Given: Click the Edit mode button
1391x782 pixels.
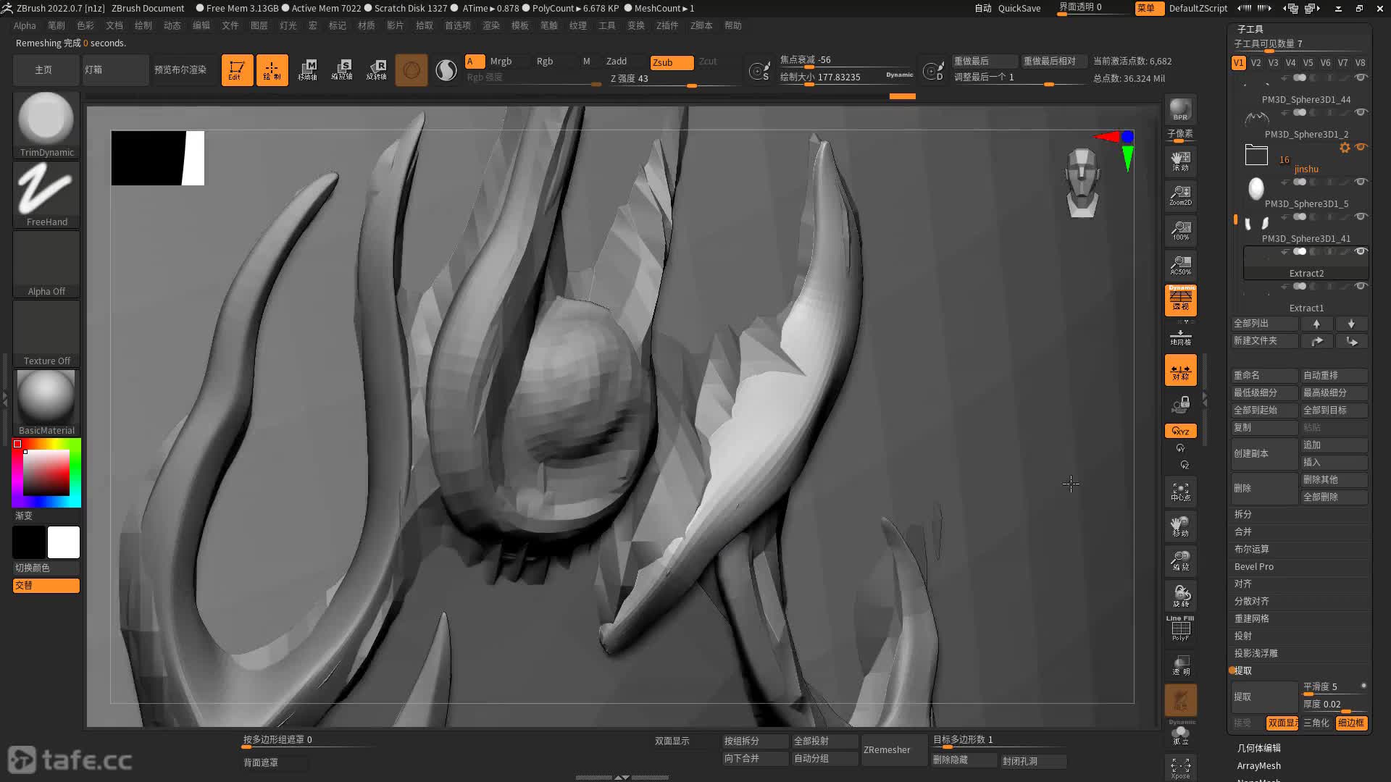Looking at the screenshot, I should coord(237,70).
